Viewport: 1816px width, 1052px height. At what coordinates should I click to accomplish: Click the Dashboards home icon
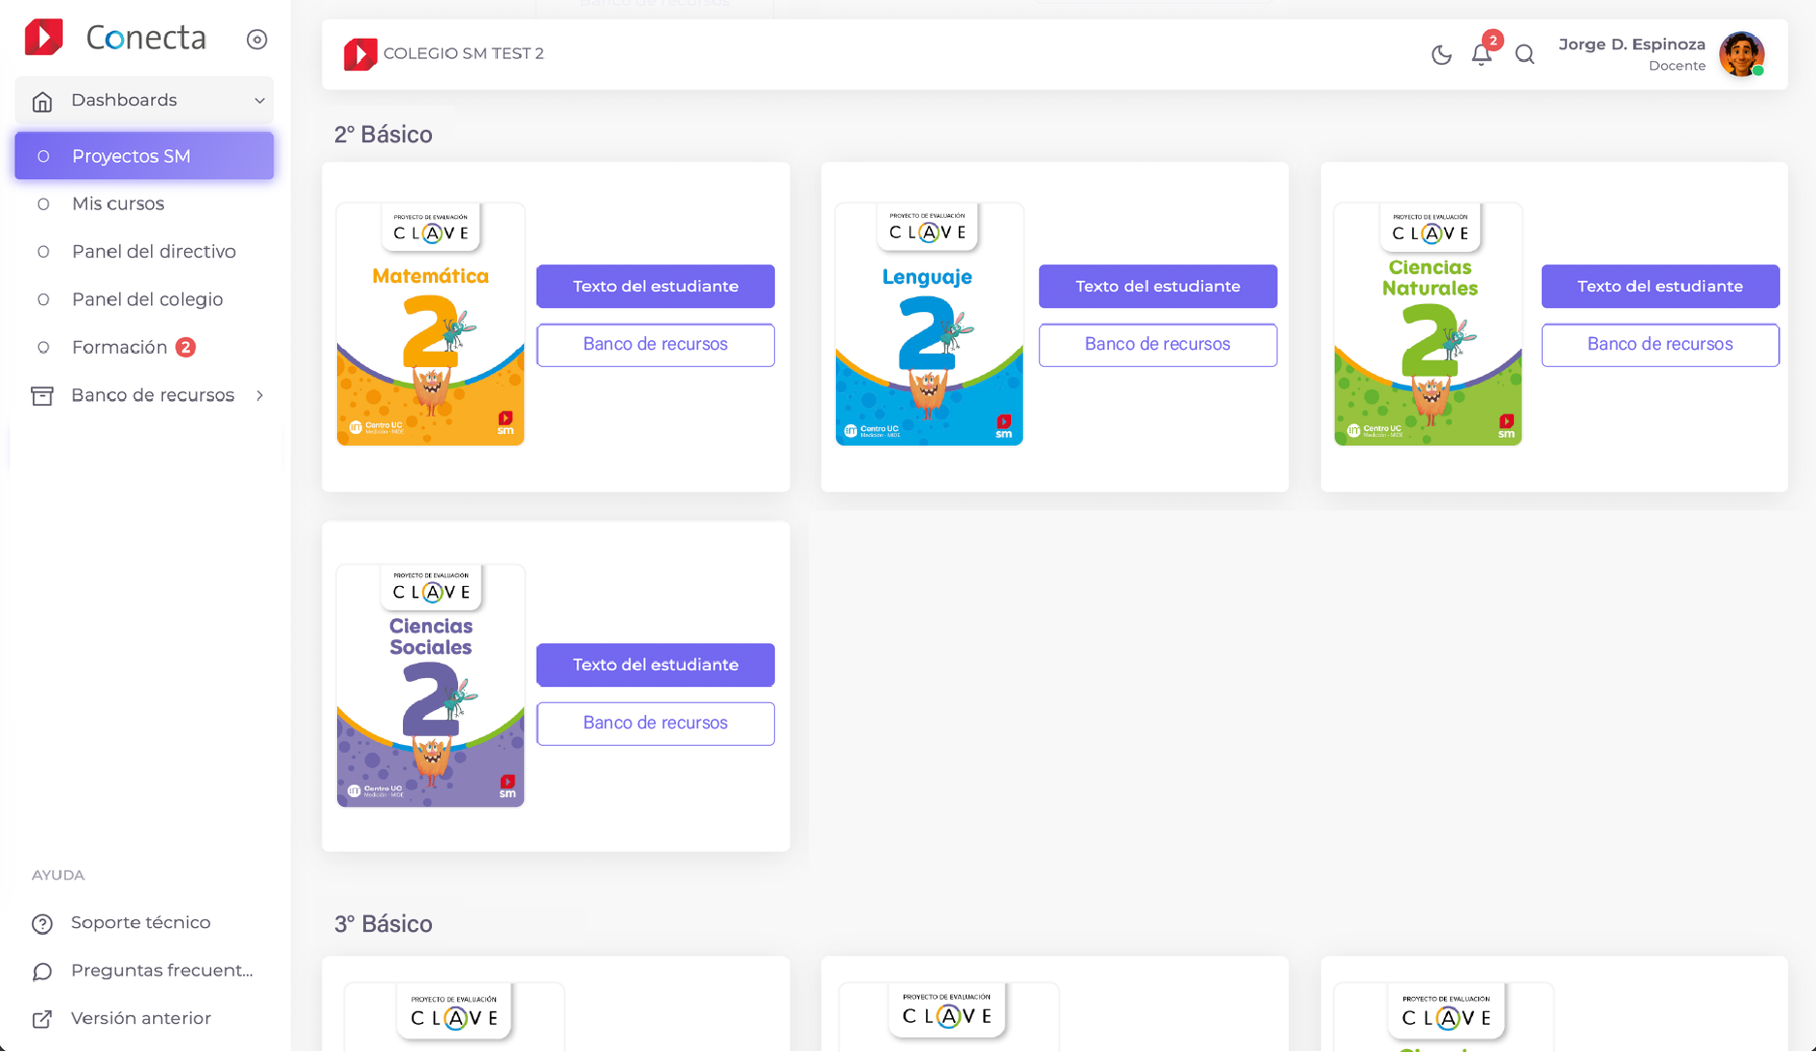click(x=42, y=101)
